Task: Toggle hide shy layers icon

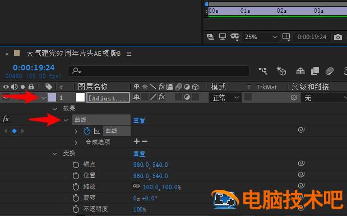Action: (x=300, y=71)
